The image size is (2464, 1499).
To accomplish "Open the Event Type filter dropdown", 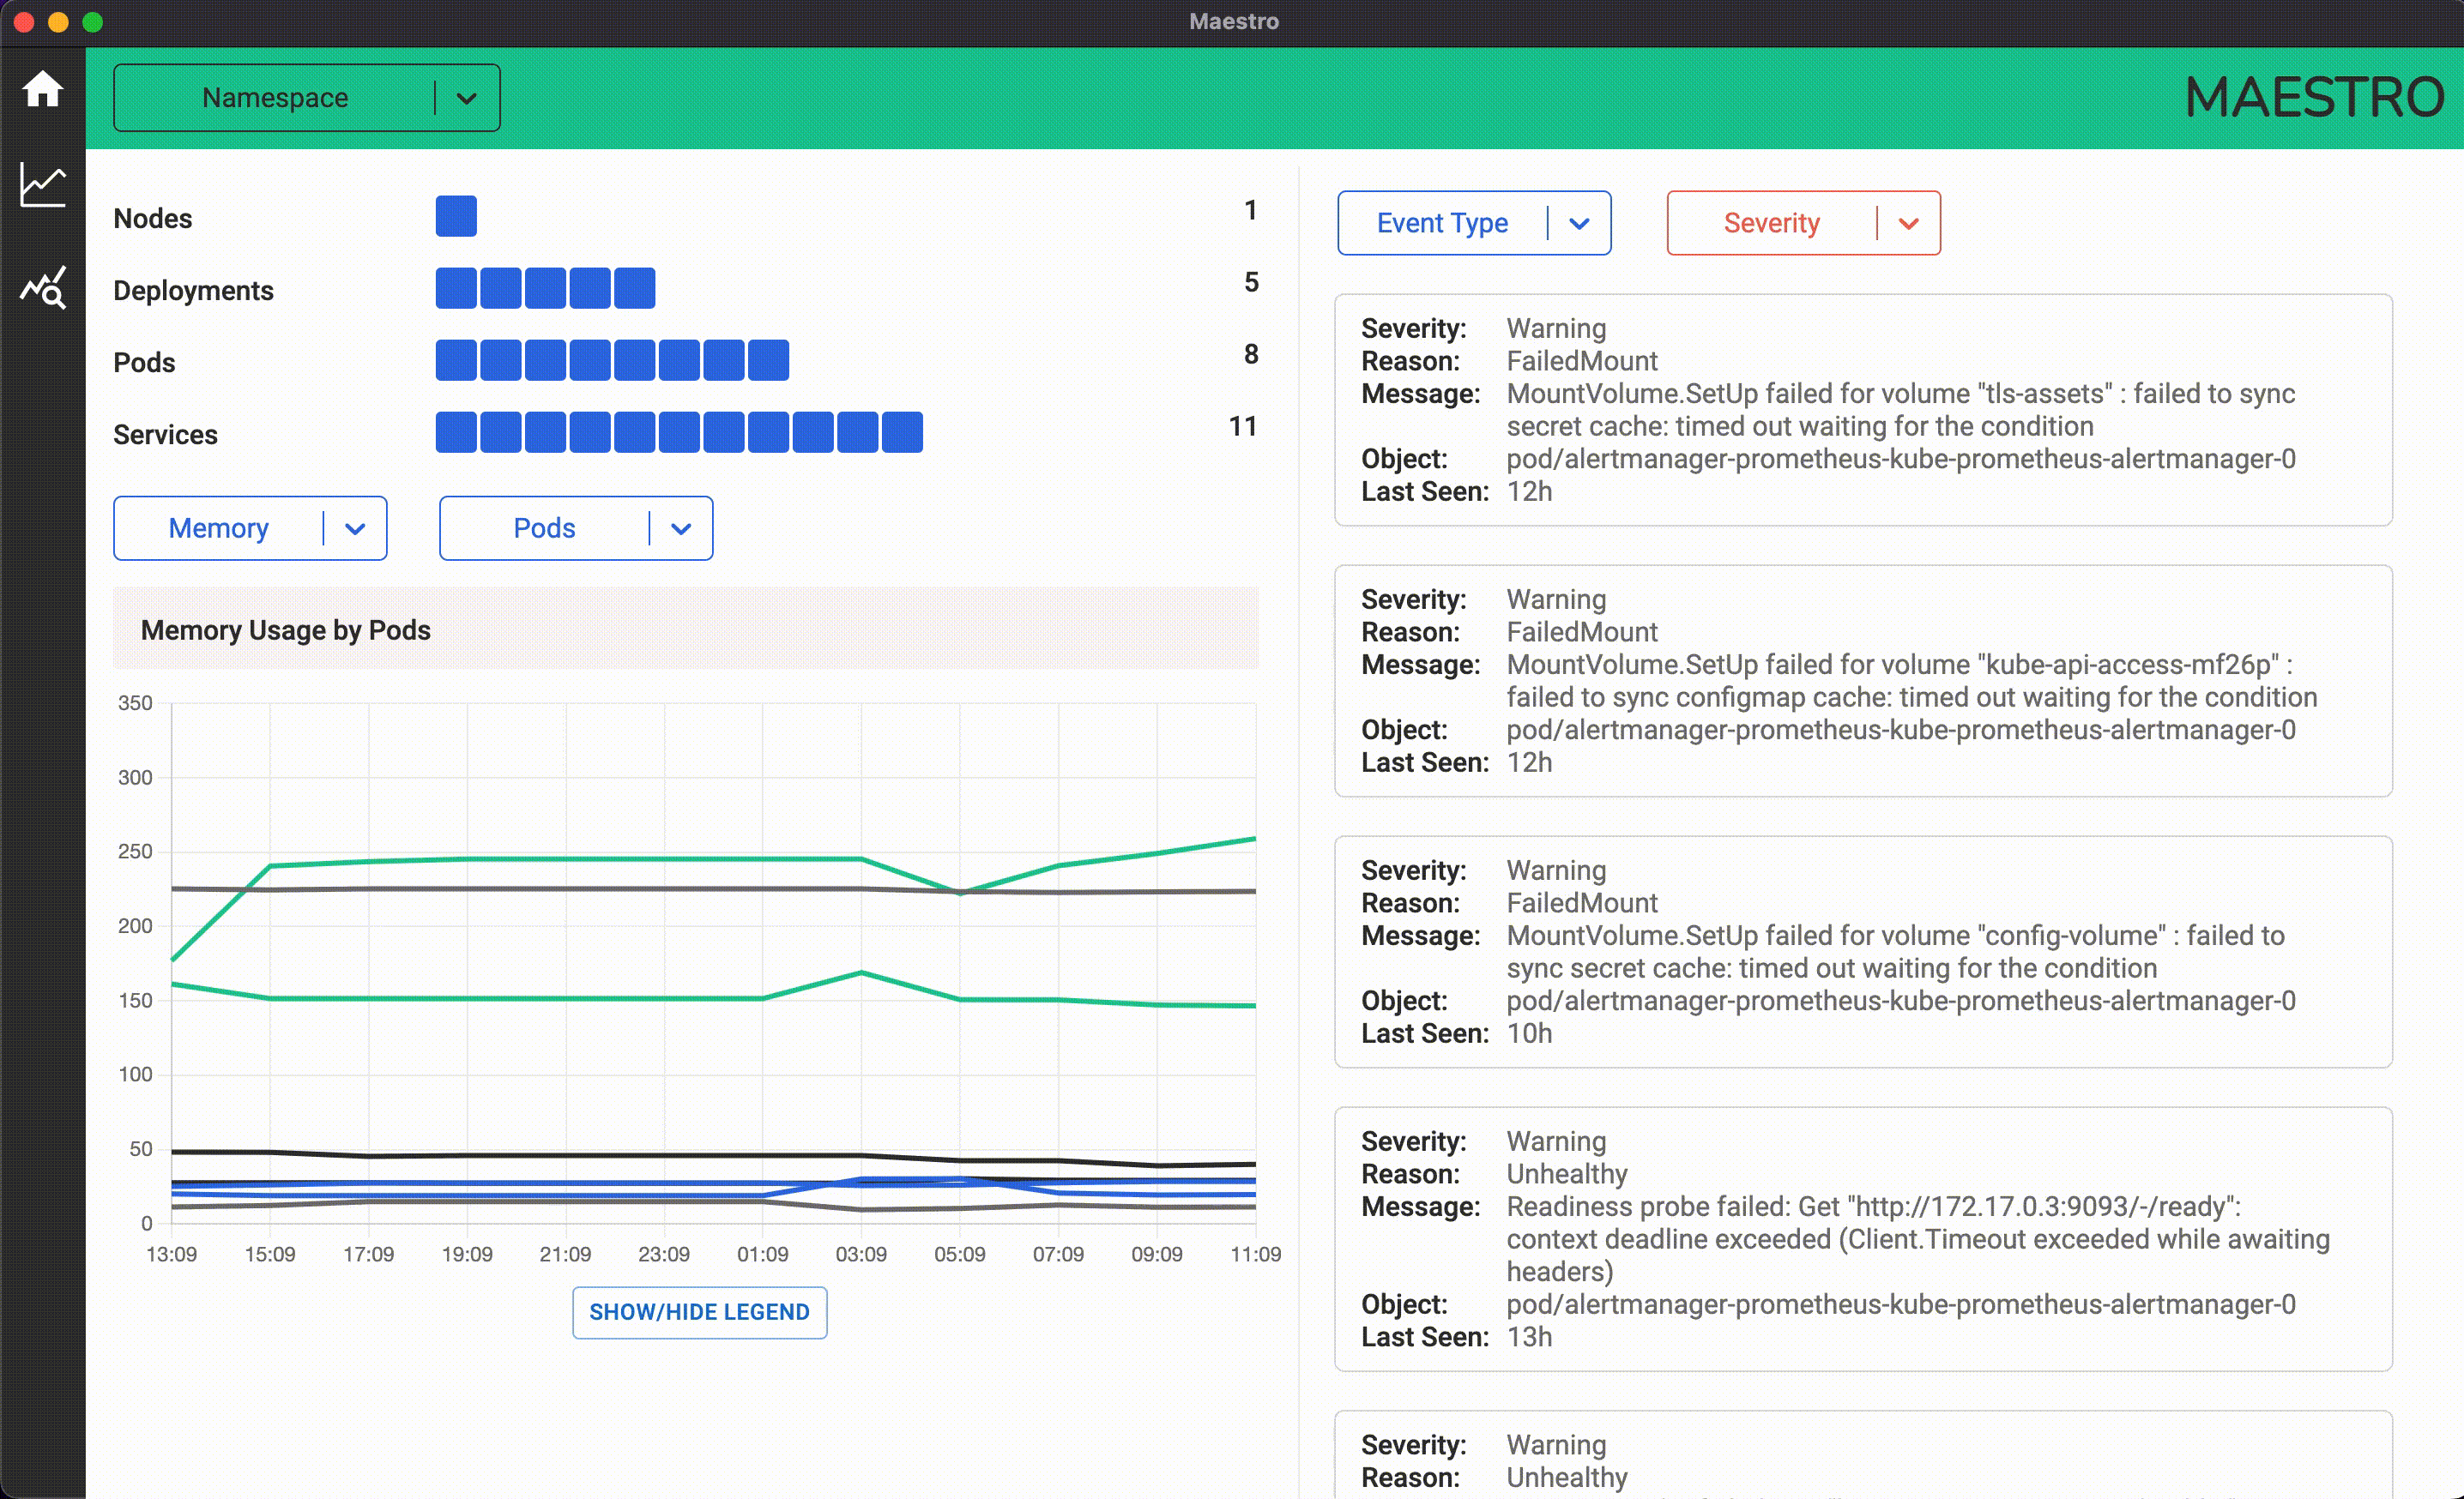I will tap(1473, 223).
